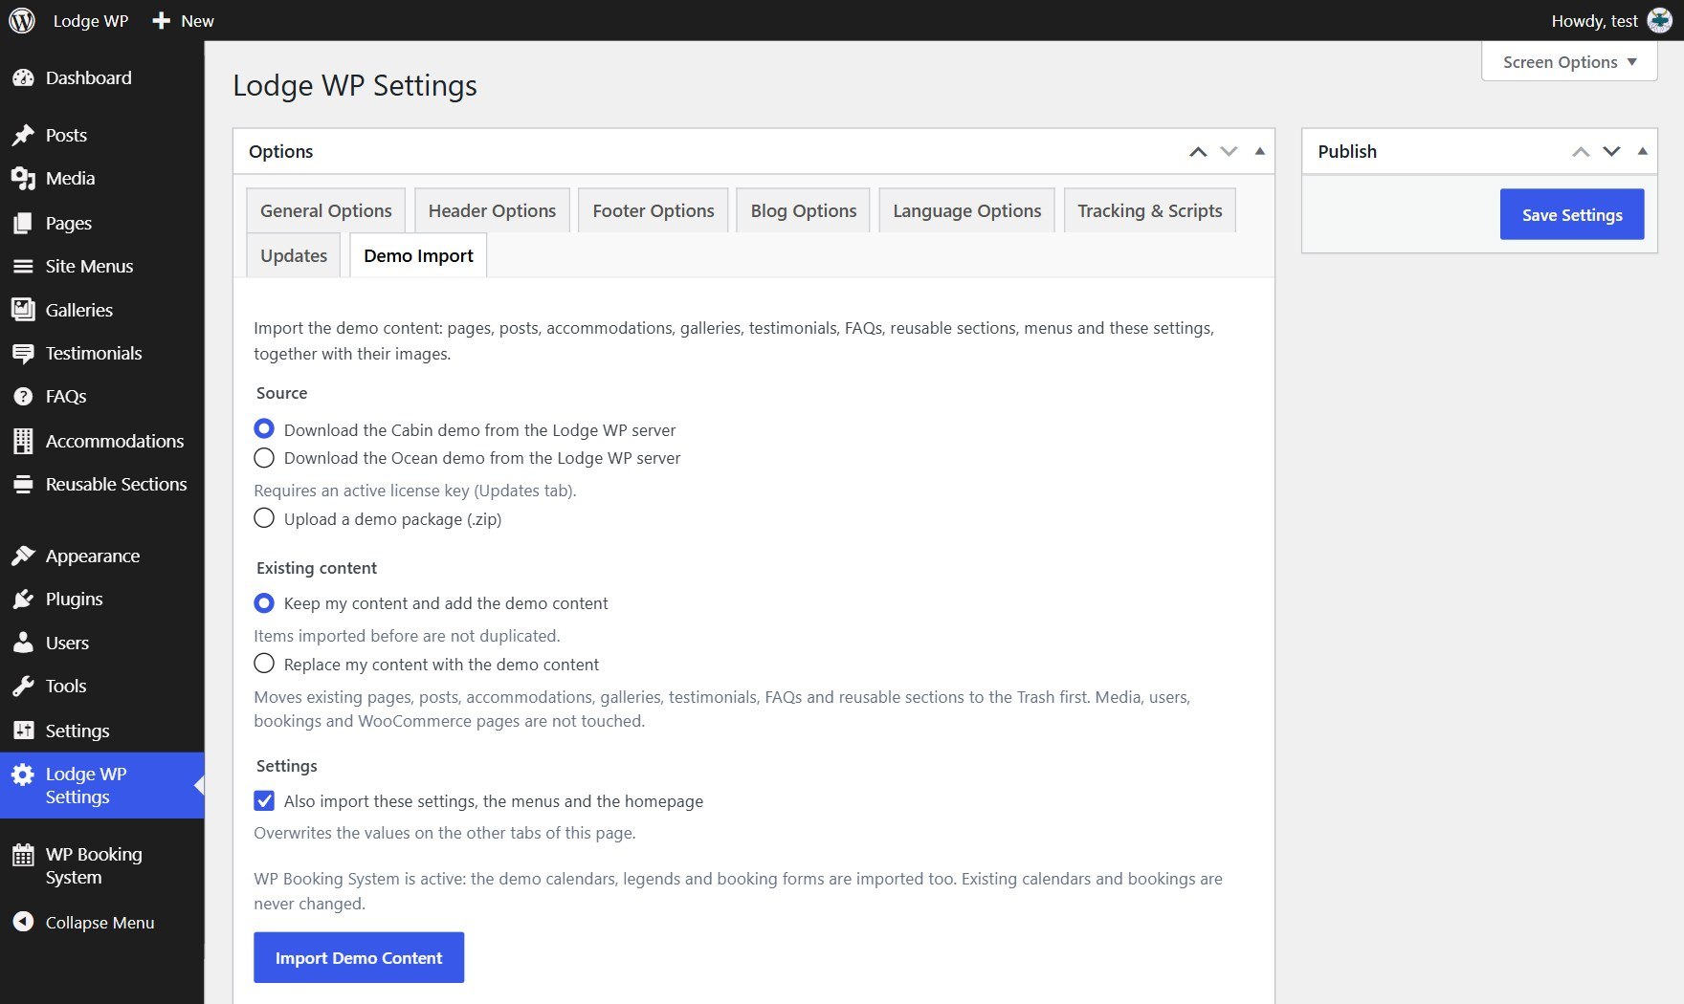This screenshot has width=1684, height=1004.
Task: Click the Posts pushpin icon
Action: pyautogui.click(x=23, y=136)
